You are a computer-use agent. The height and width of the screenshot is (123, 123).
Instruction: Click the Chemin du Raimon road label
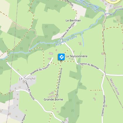[x=103, y=106]
